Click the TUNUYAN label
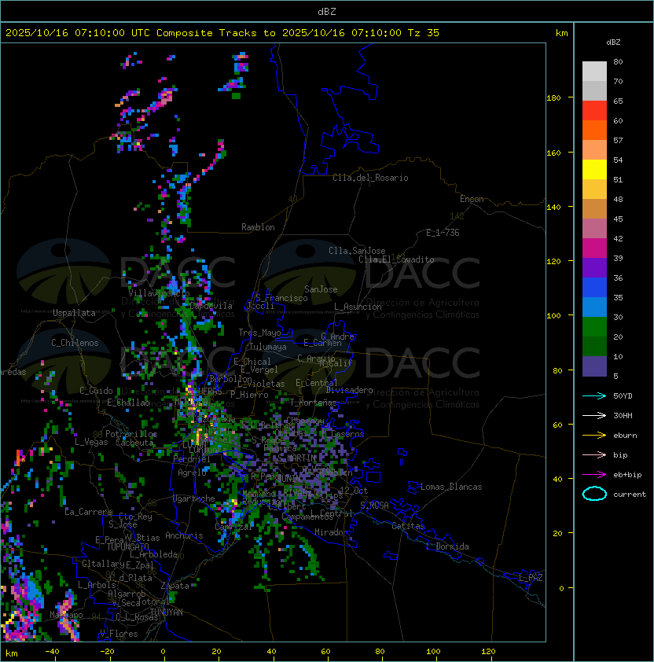654x662 pixels. [x=167, y=612]
